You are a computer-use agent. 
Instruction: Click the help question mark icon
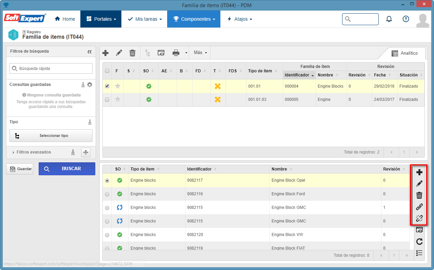tap(406, 19)
